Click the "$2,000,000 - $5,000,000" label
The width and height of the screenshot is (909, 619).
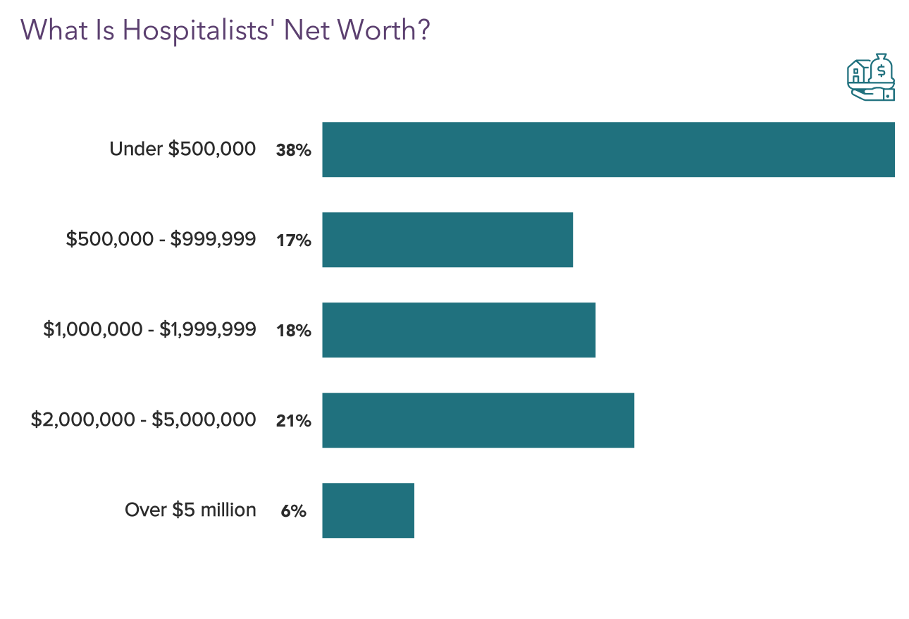click(x=143, y=420)
